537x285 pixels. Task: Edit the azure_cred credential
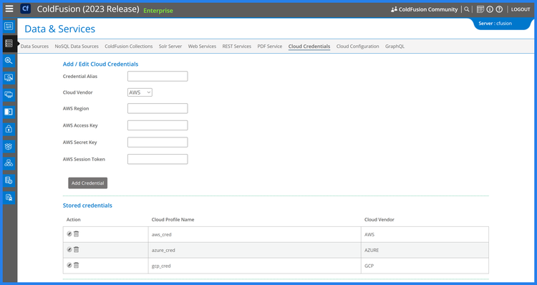69,250
